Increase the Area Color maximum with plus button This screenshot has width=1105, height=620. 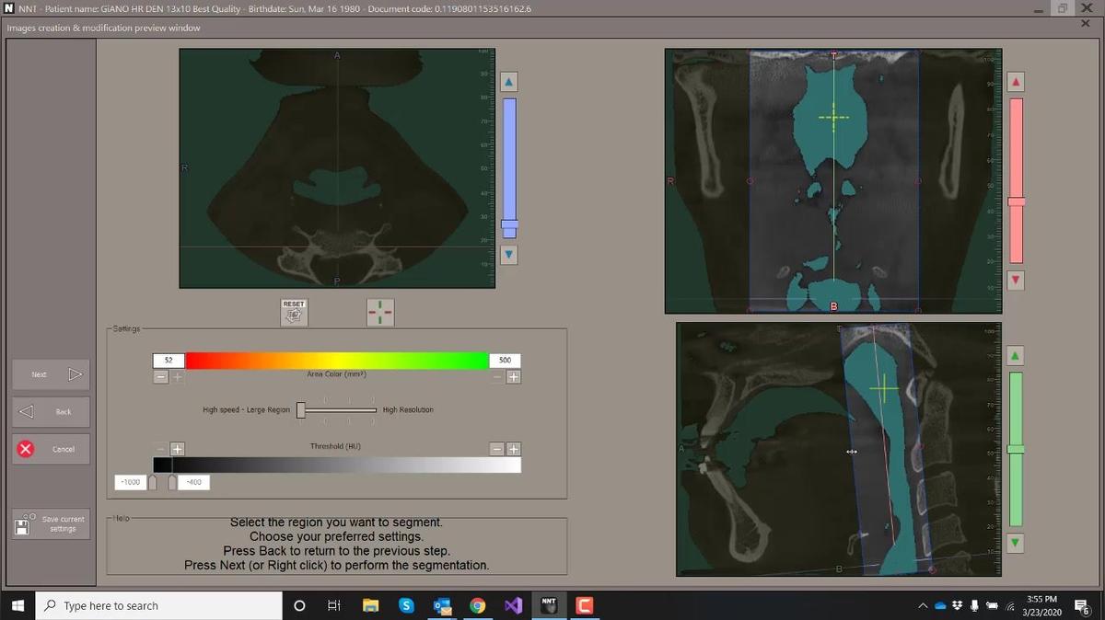tap(514, 376)
